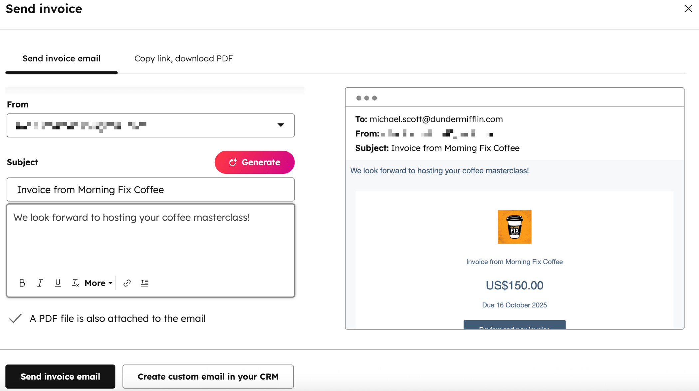Expand the More formatting options dropdown

98,283
